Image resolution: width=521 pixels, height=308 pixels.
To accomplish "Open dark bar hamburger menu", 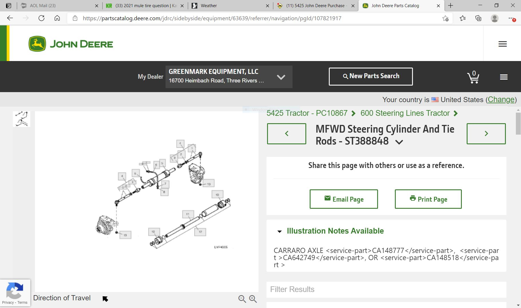I will click(504, 77).
